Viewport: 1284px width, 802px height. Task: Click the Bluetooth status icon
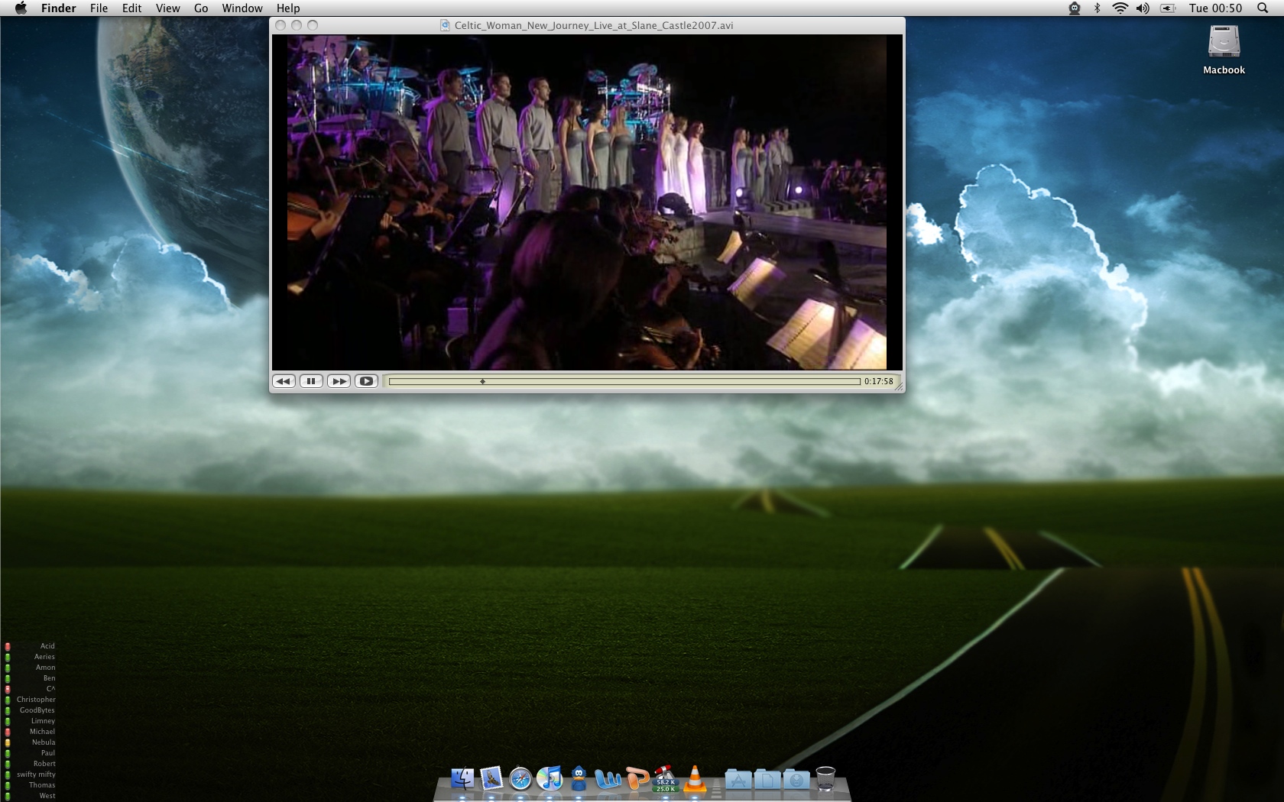click(x=1097, y=8)
